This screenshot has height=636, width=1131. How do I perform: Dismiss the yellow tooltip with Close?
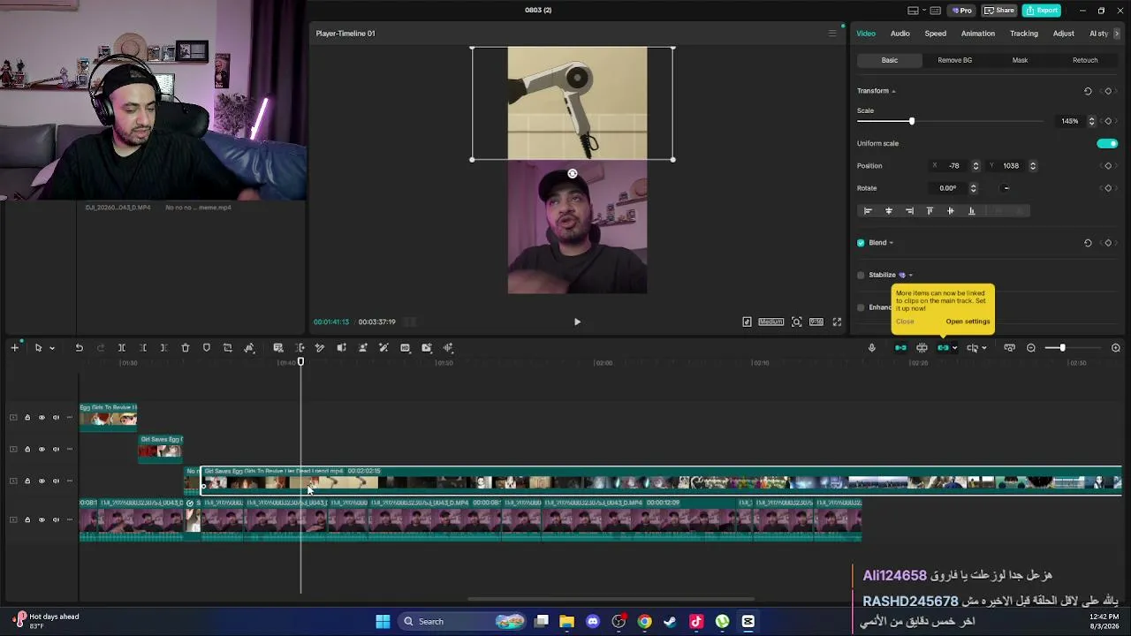(905, 322)
